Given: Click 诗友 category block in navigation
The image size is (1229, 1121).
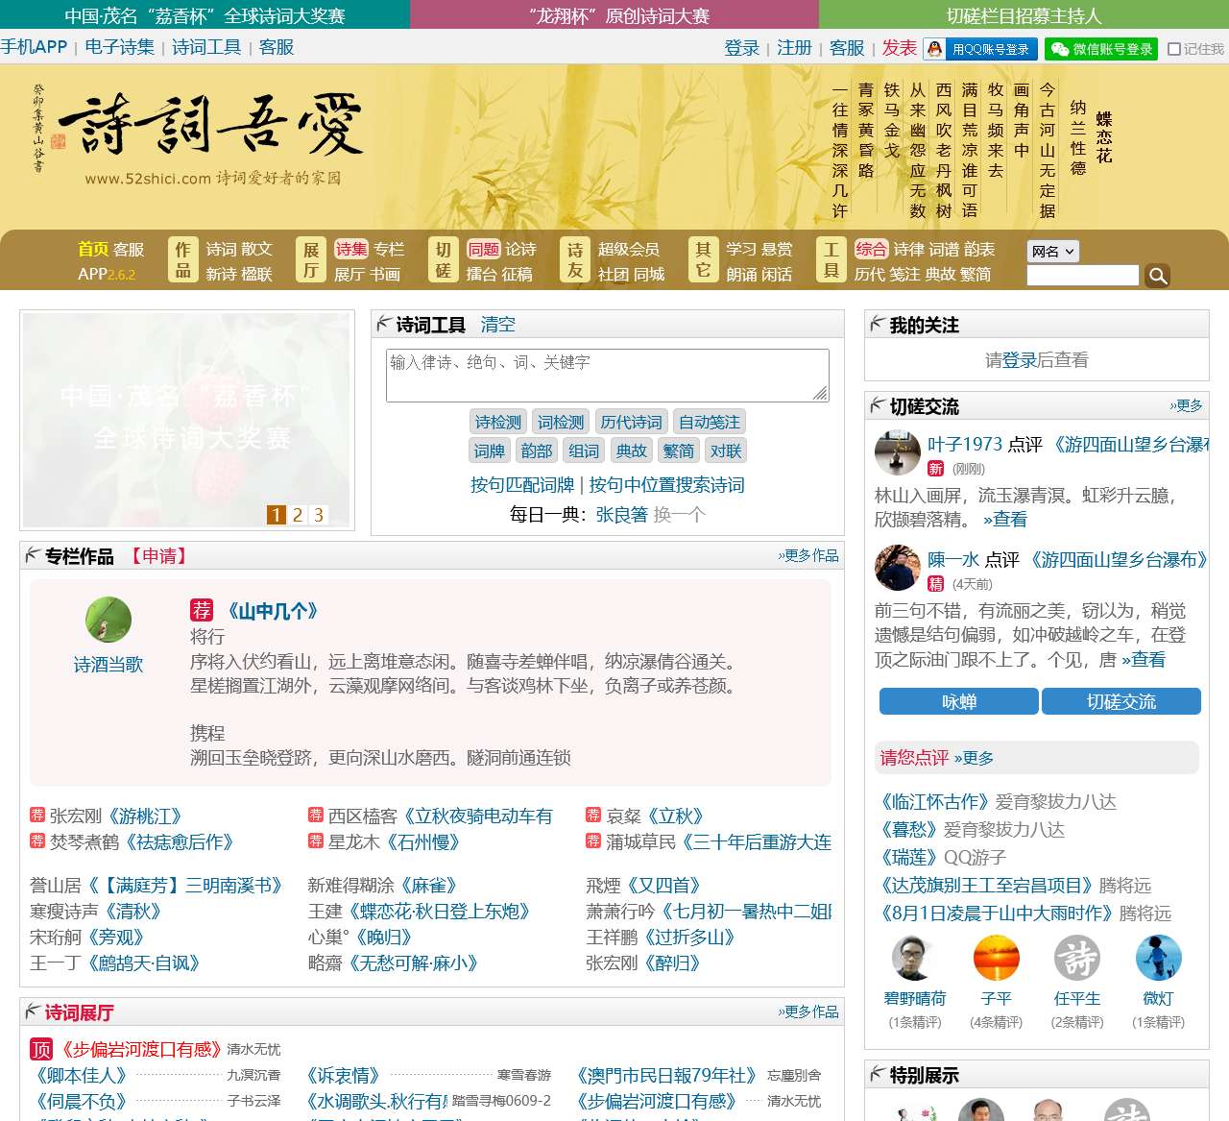Looking at the screenshot, I should (575, 259).
